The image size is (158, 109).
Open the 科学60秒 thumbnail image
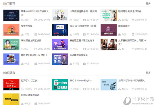click(x=109, y=85)
